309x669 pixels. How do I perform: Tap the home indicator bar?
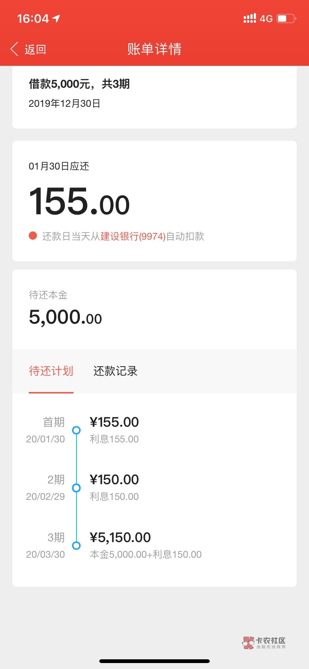(154, 661)
